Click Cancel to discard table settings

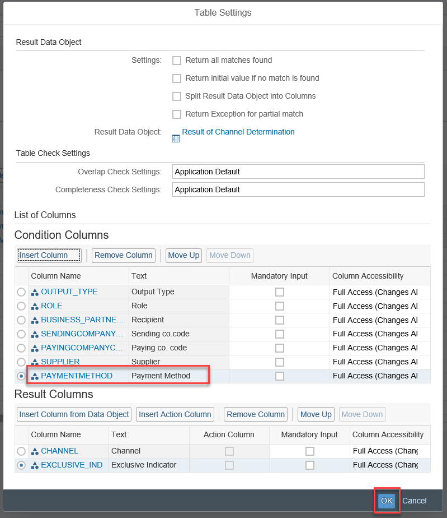click(x=415, y=501)
